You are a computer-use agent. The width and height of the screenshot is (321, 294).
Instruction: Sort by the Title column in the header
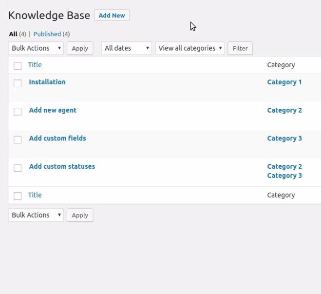click(x=35, y=65)
